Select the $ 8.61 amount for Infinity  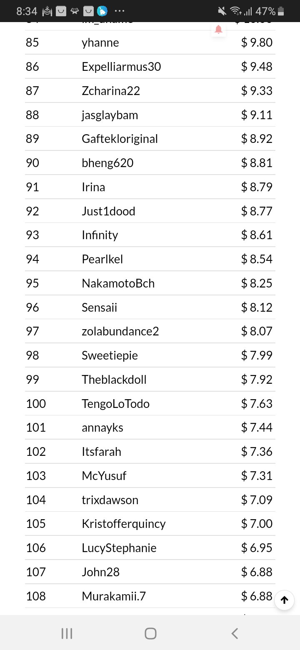pyautogui.click(x=257, y=235)
